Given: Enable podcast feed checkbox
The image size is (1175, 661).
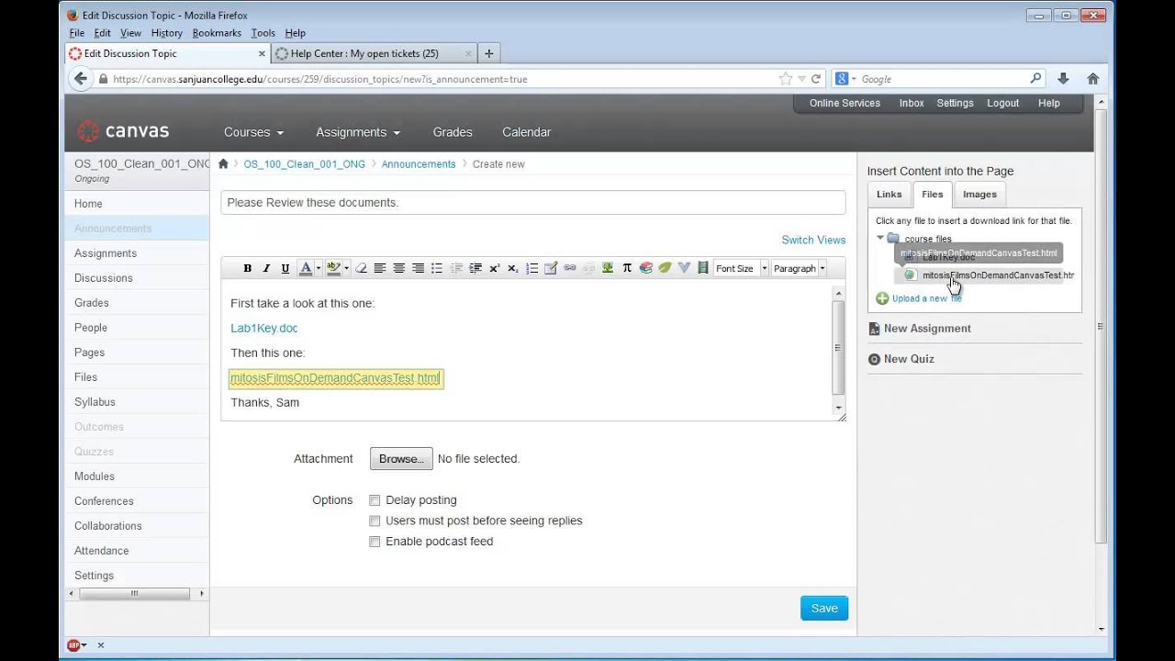Looking at the screenshot, I should 375,542.
